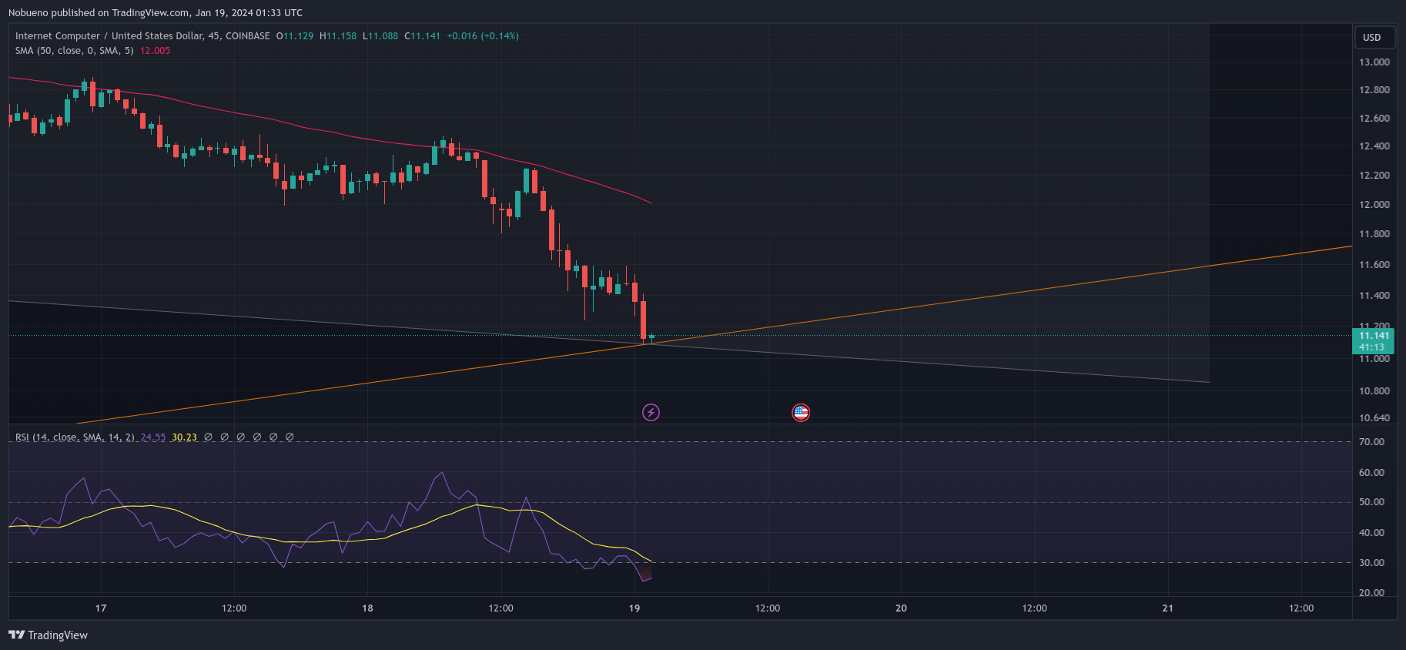The image size is (1406, 650).
Task: Click the 30.00 RSI axis label
Action: [x=1371, y=563]
